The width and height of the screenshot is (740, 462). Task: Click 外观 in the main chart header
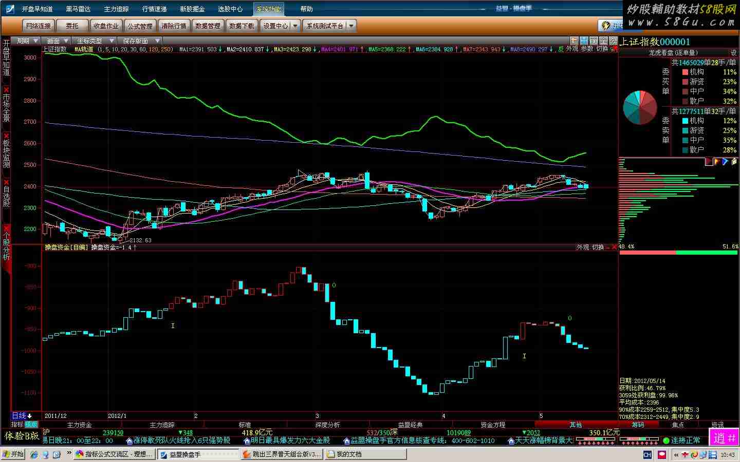coord(572,49)
